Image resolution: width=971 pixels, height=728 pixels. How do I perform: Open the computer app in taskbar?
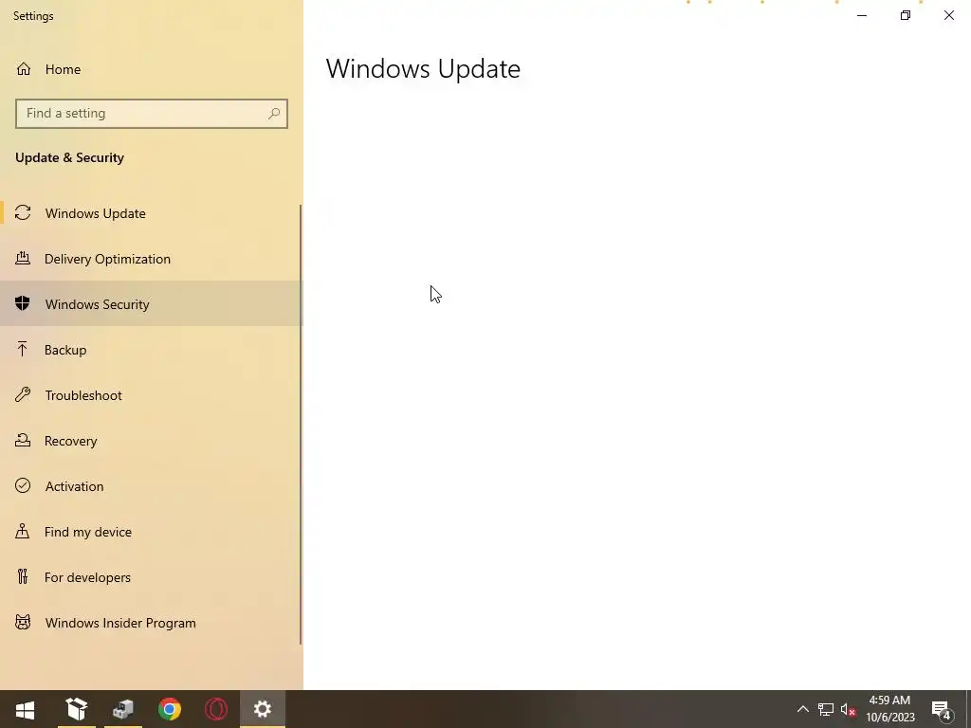123,709
